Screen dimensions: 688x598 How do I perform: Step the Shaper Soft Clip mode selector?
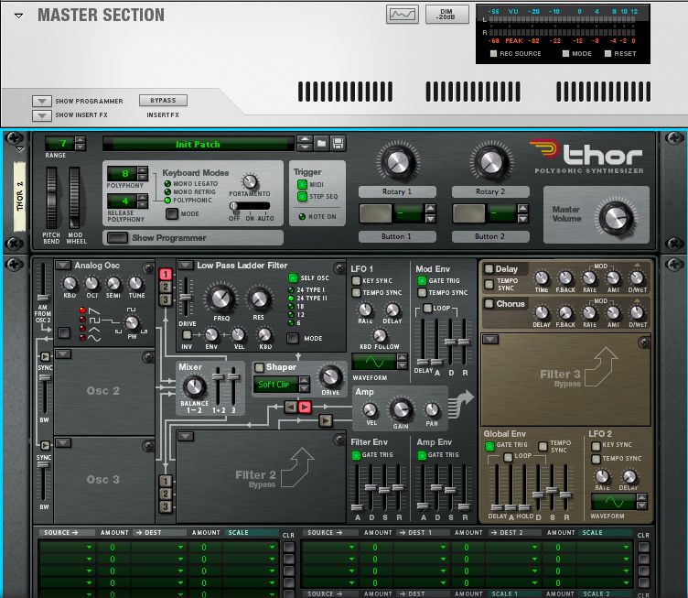click(x=304, y=385)
